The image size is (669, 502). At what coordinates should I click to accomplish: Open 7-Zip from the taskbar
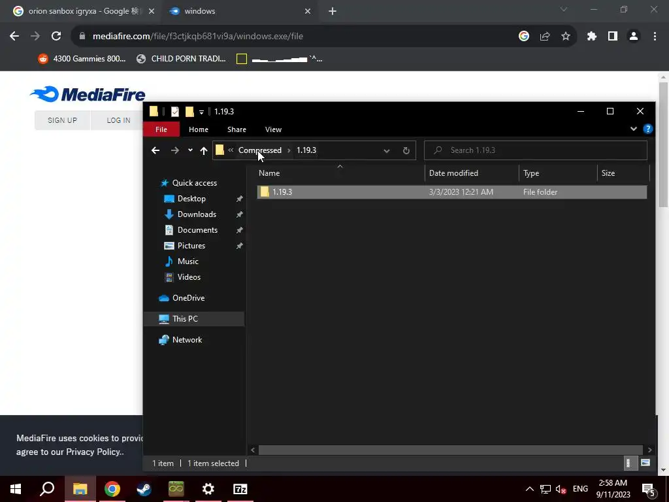(x=240, y=489)
